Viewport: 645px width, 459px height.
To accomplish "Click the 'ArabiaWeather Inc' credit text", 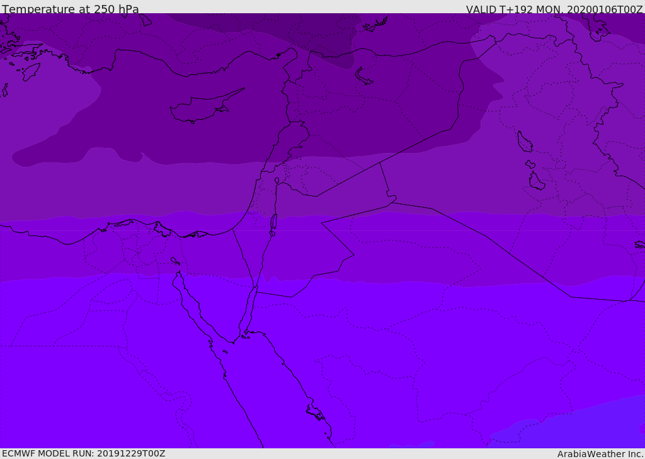I will (600, 454).
